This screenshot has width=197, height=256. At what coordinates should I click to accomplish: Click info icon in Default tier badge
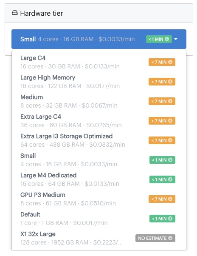170,219
